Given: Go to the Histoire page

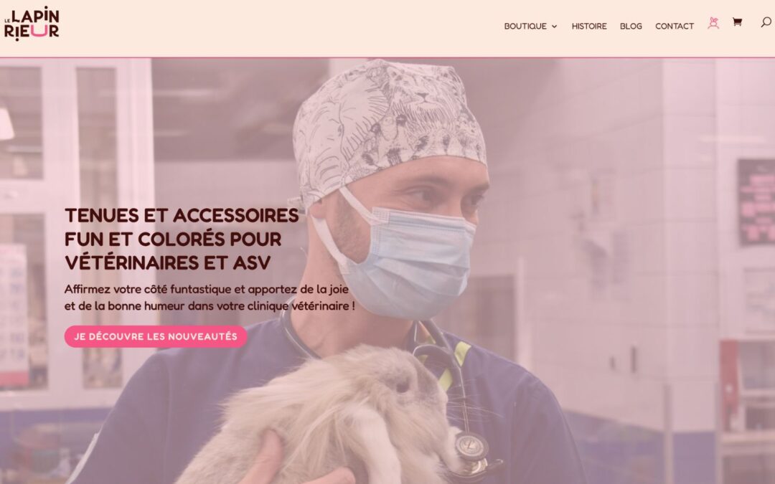Looking at the screenshot, I should coord(588,27).
